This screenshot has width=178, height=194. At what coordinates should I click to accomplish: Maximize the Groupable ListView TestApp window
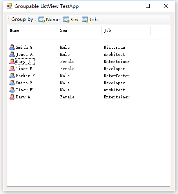(x=148, y=6)
